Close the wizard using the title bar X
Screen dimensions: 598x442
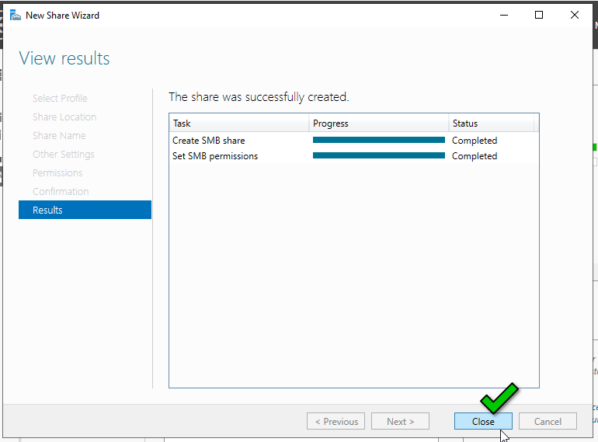(575, 15)
